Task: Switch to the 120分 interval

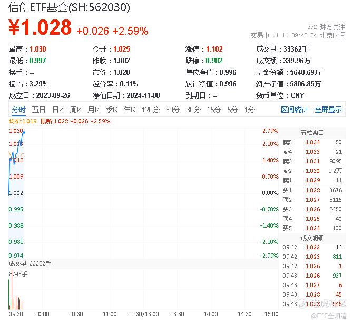Action: 150,110
